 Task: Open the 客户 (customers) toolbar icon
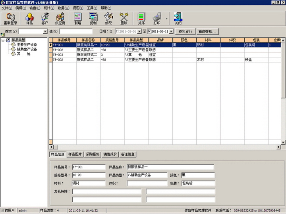pyautogui.click(x=45, y=18)
